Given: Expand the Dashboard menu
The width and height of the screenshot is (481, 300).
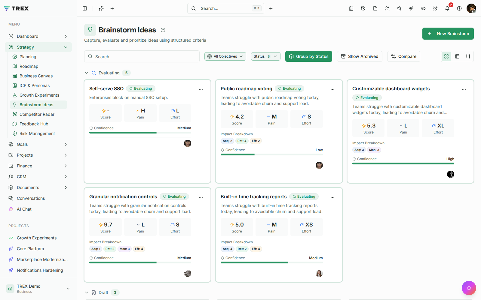Looking at the screenshot, I should pyautogui.click(x=38, y=36).
